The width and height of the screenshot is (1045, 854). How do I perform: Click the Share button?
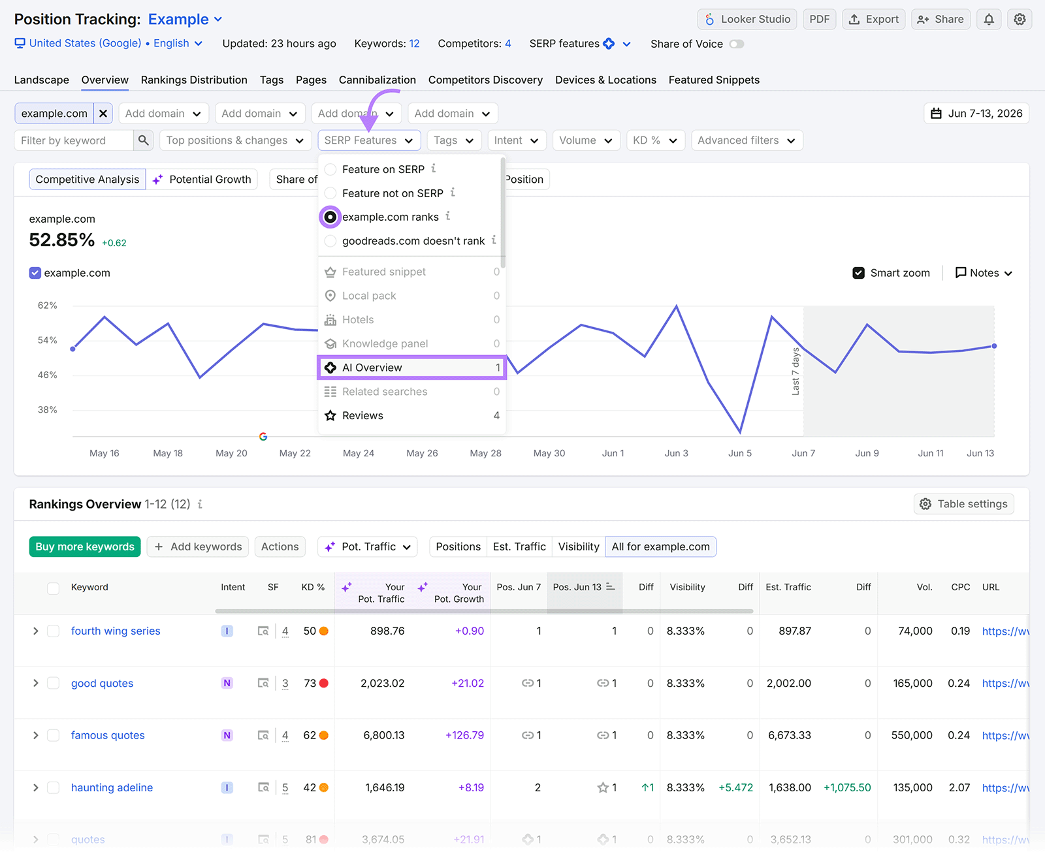(x=940, y=20)
